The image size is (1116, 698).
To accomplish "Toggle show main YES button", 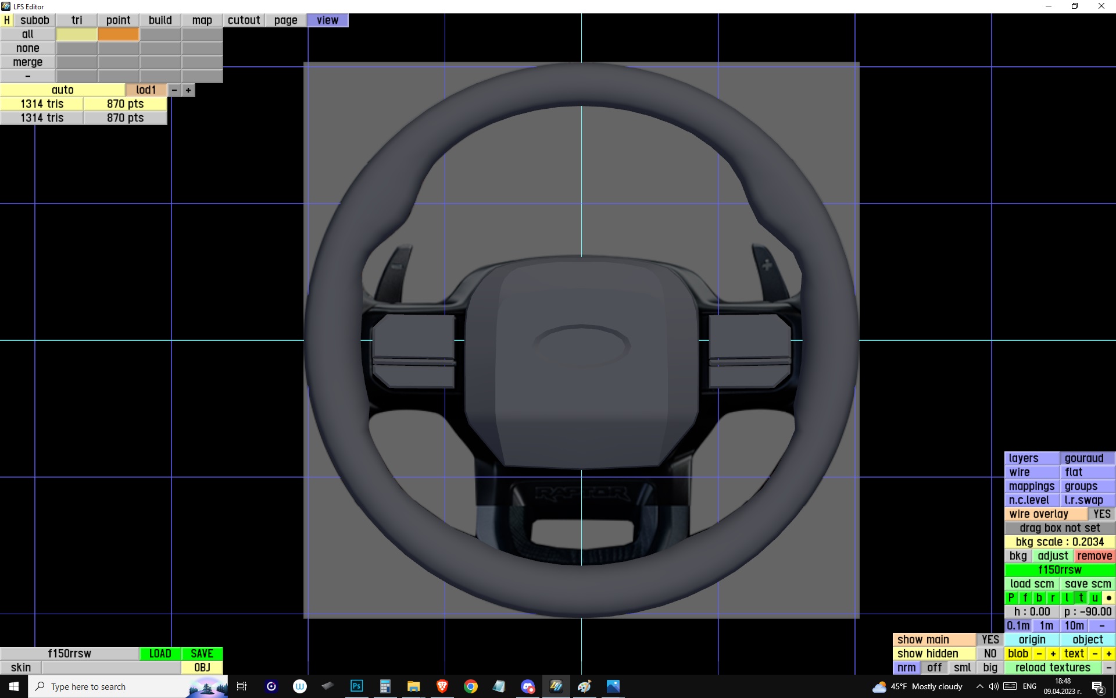I will click(990, 640).
